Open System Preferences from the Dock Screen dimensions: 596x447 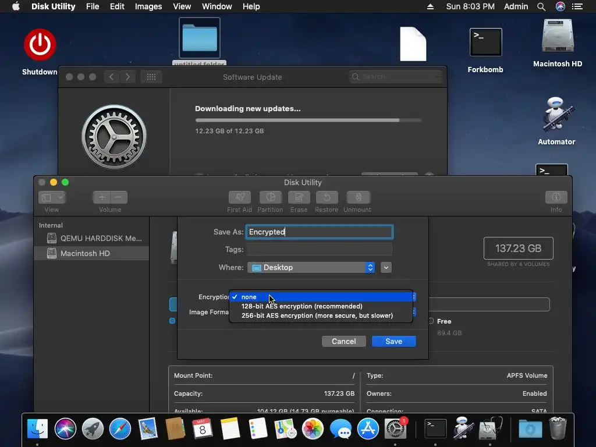[395, 429]
